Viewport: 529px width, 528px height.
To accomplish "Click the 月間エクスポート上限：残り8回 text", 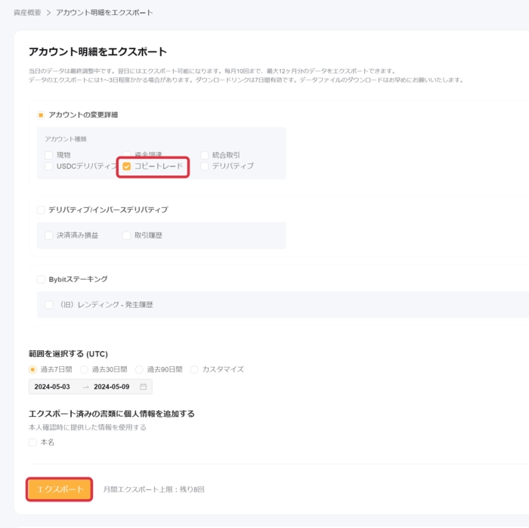I will 154,489.
